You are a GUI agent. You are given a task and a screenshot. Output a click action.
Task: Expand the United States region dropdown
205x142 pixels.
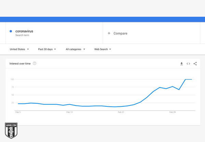pyautogui.click(x=19, y=49)
